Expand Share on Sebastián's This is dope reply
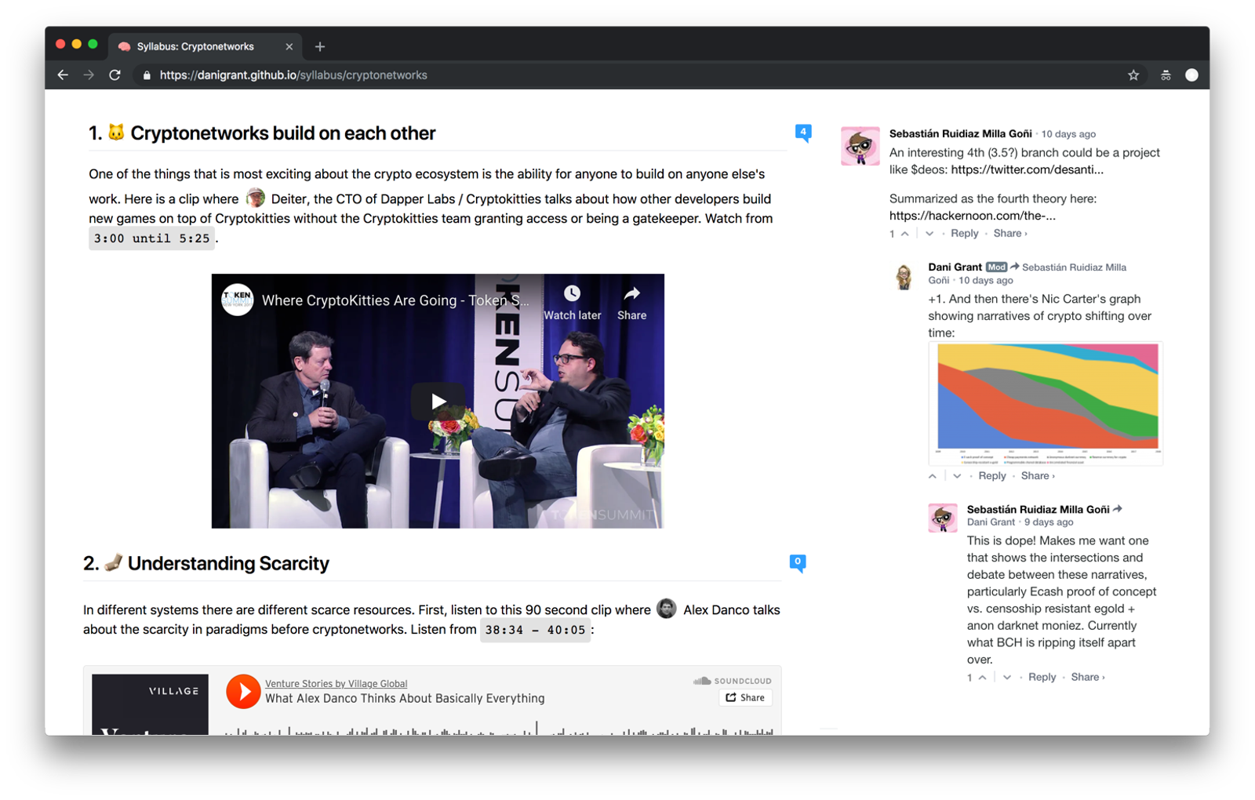Viewport: 1255px width, 800px height. 1087,678
